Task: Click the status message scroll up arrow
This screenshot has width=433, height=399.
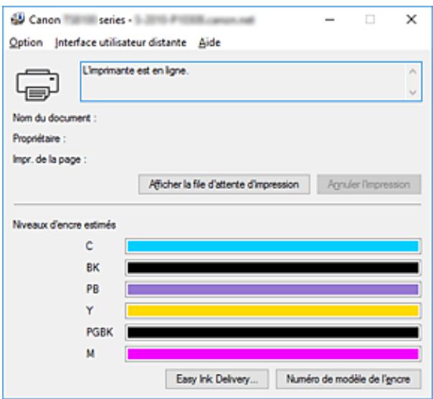Action: point(412,72)
